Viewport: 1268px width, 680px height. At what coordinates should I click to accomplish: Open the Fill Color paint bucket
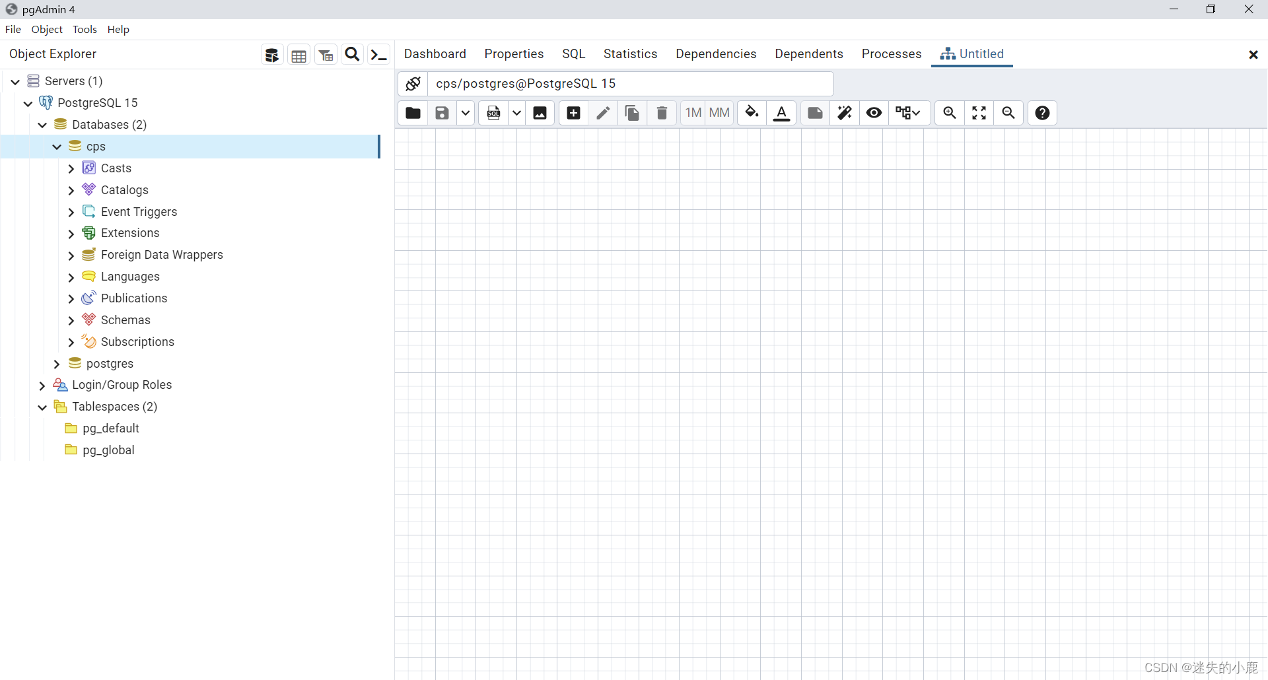(x=752, y=113)
